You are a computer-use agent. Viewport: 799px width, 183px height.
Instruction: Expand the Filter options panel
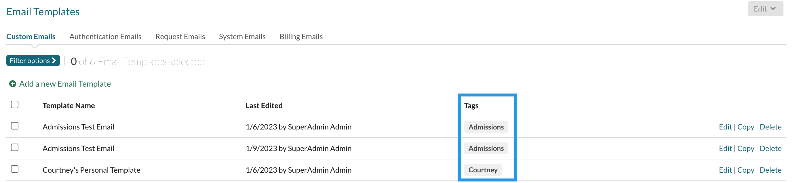coord(33,60)
